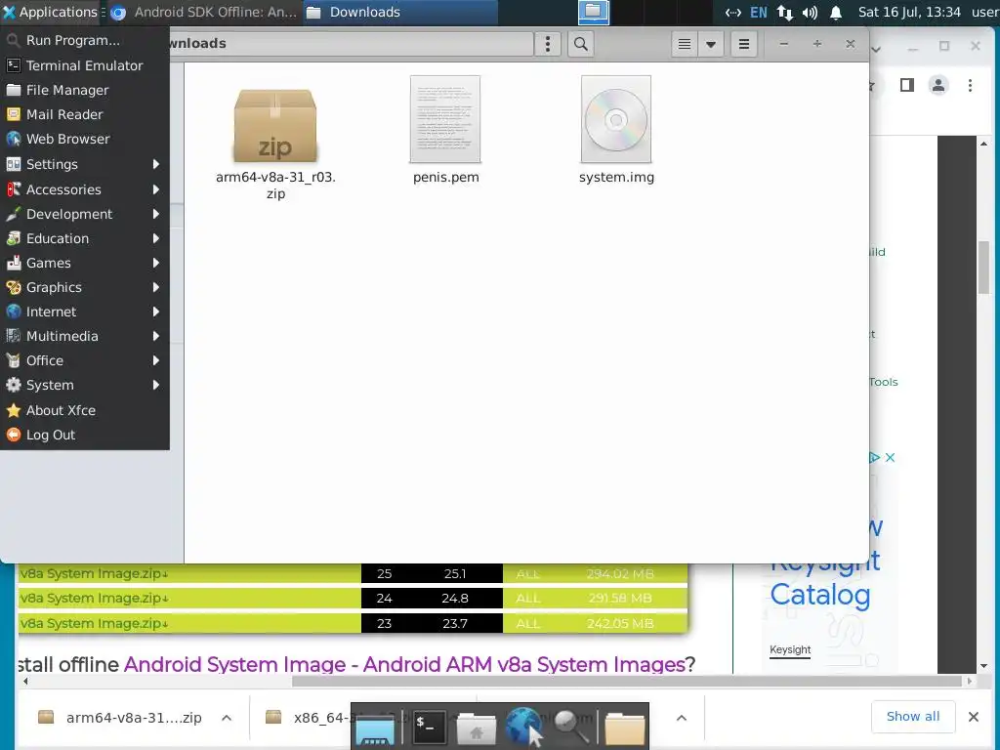Click the EN keyboard layout indicator
Screen dimensions: 1000x750
pos(758,12)
